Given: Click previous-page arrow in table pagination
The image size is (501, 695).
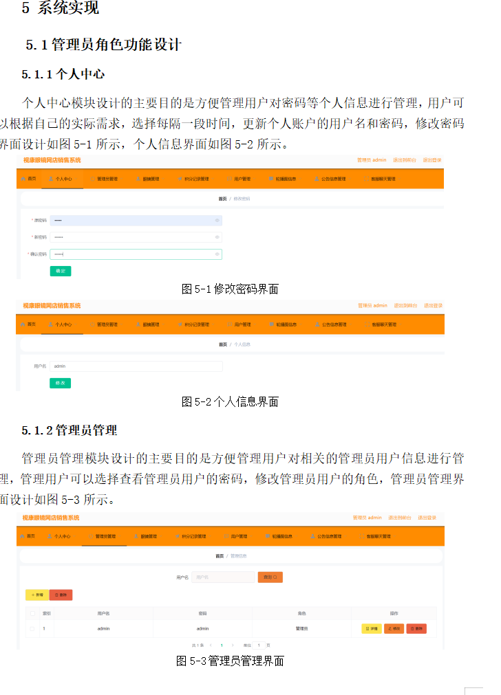Looking at the screenshot, I should (x=210, y=646).
